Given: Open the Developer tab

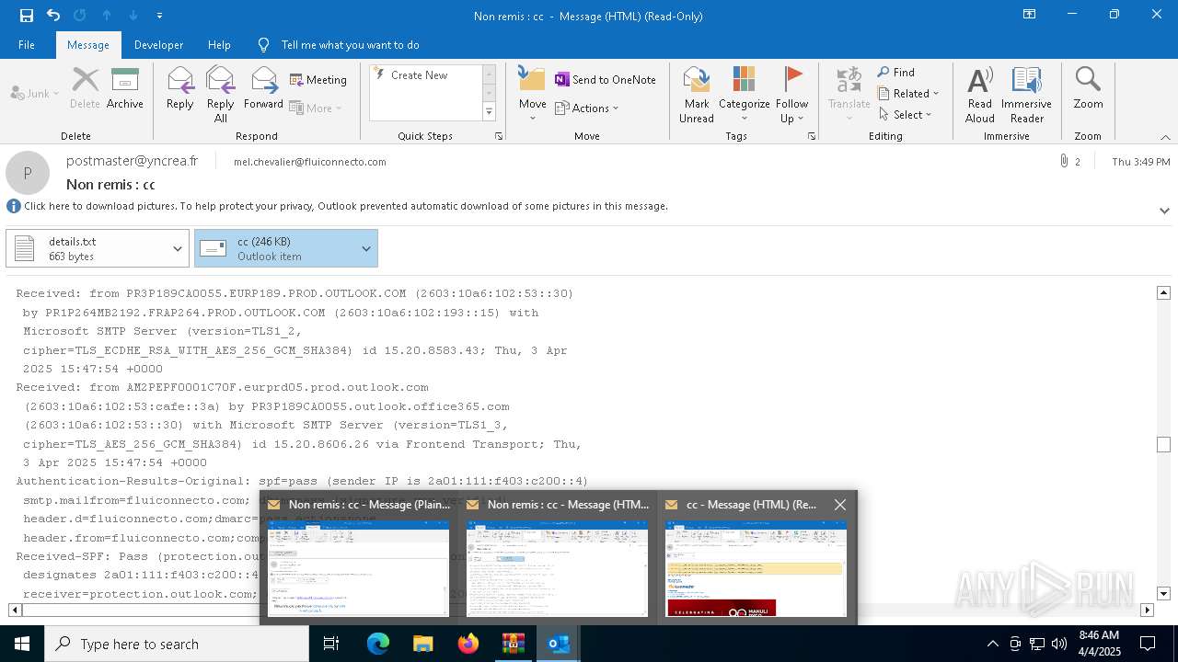Looking at the screenshot, I should coord(158,45).
